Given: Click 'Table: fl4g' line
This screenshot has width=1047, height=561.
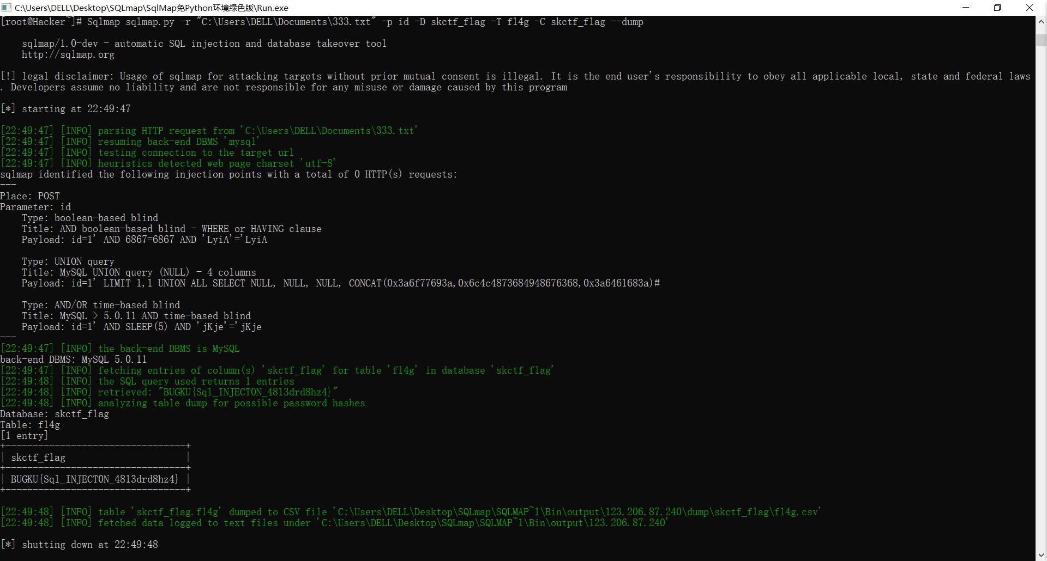Looking at the screenshot, I should [x=30, y=425].
